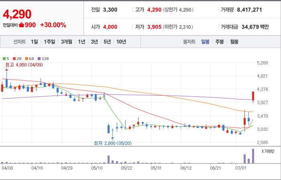The width and height of the screenshot is (281, 180).
Task: Click the 05/22 date axis label
Action: pos(126,168)
